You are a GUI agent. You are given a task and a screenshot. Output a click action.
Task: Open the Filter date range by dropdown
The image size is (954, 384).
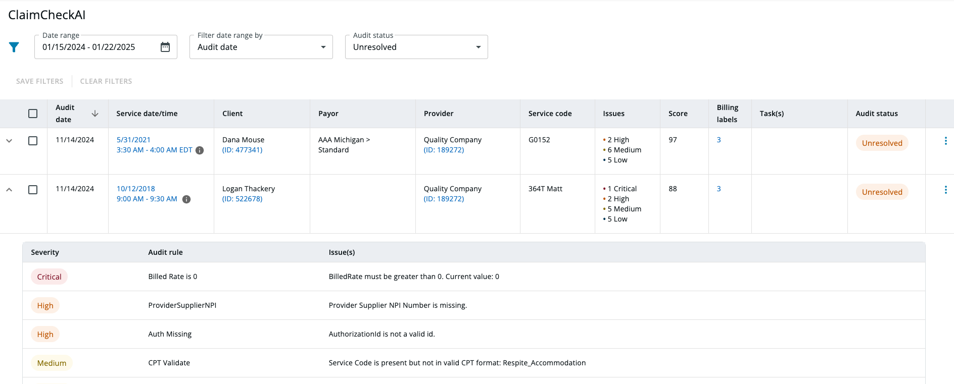click(261, 47)
